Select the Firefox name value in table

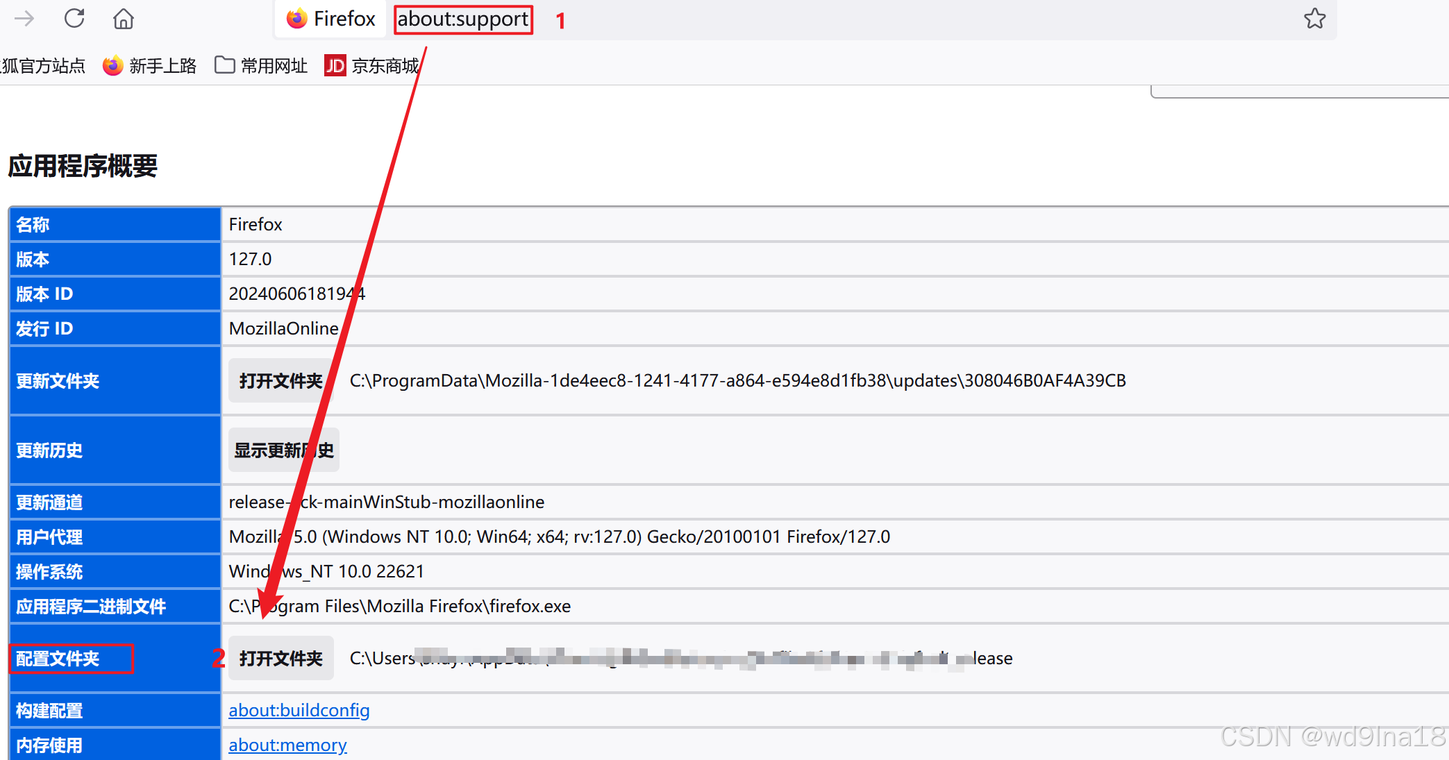(256, 224)
